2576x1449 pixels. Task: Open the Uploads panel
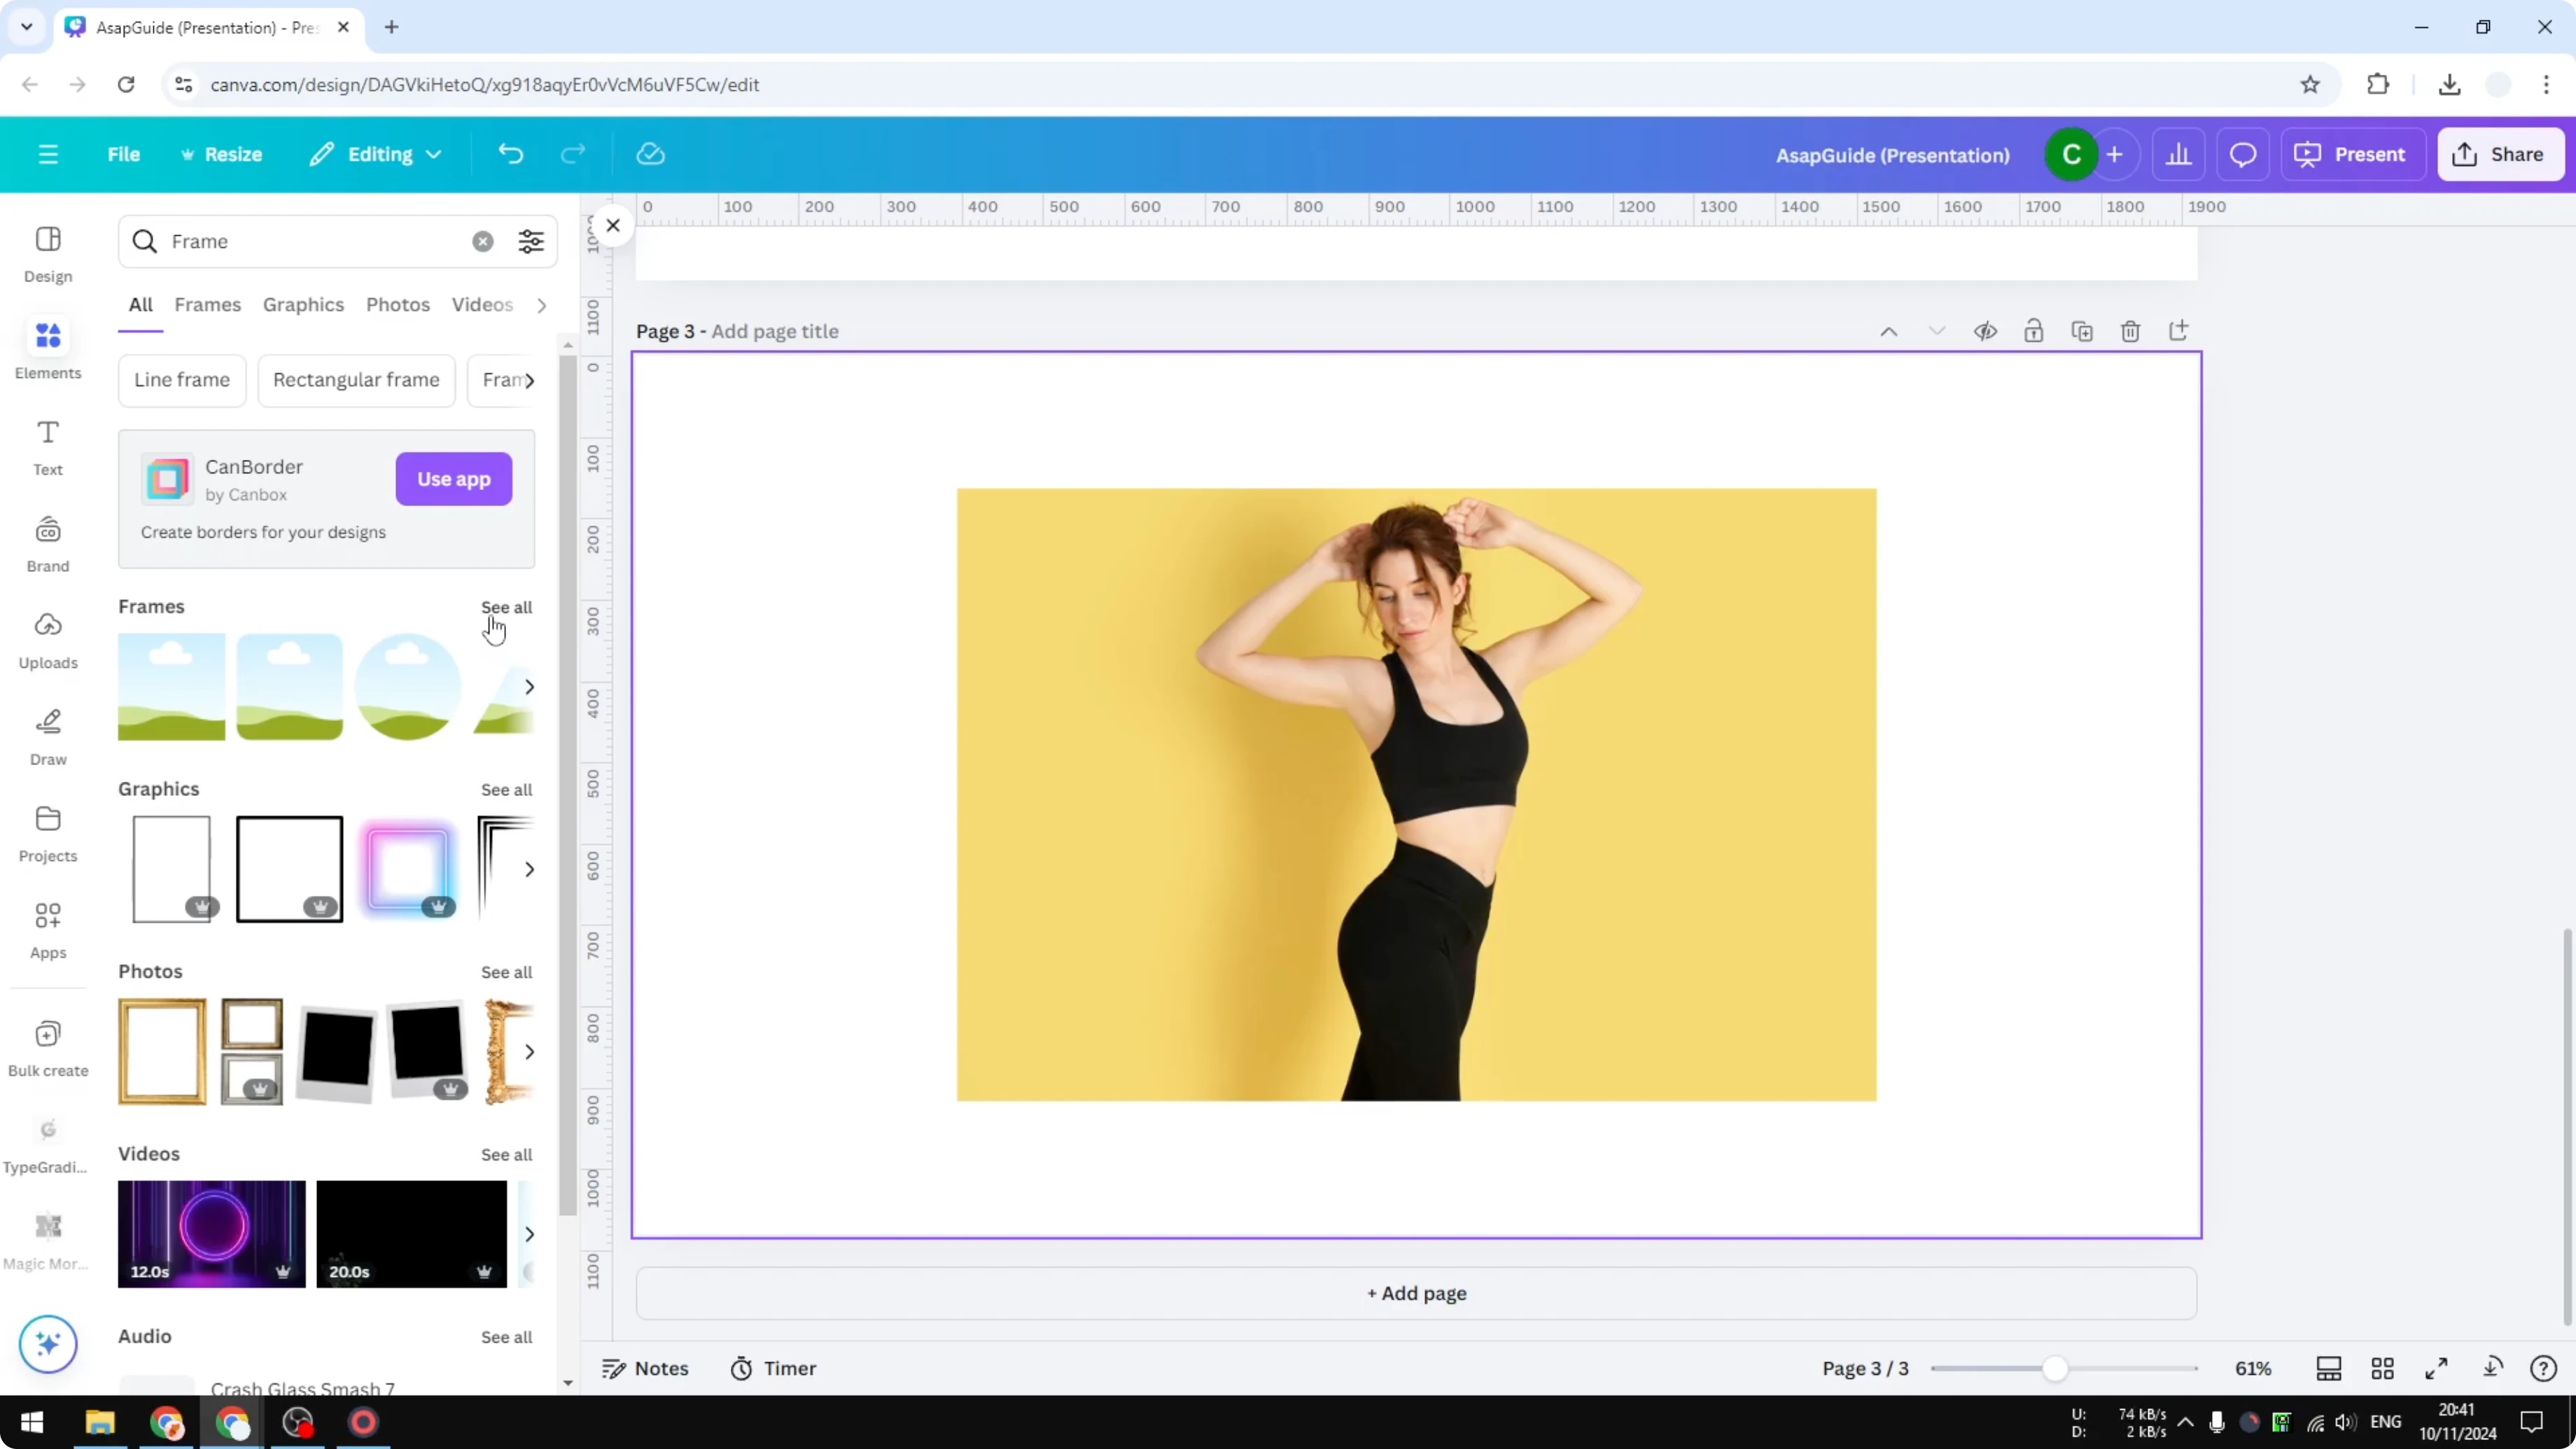click(47, 638)
